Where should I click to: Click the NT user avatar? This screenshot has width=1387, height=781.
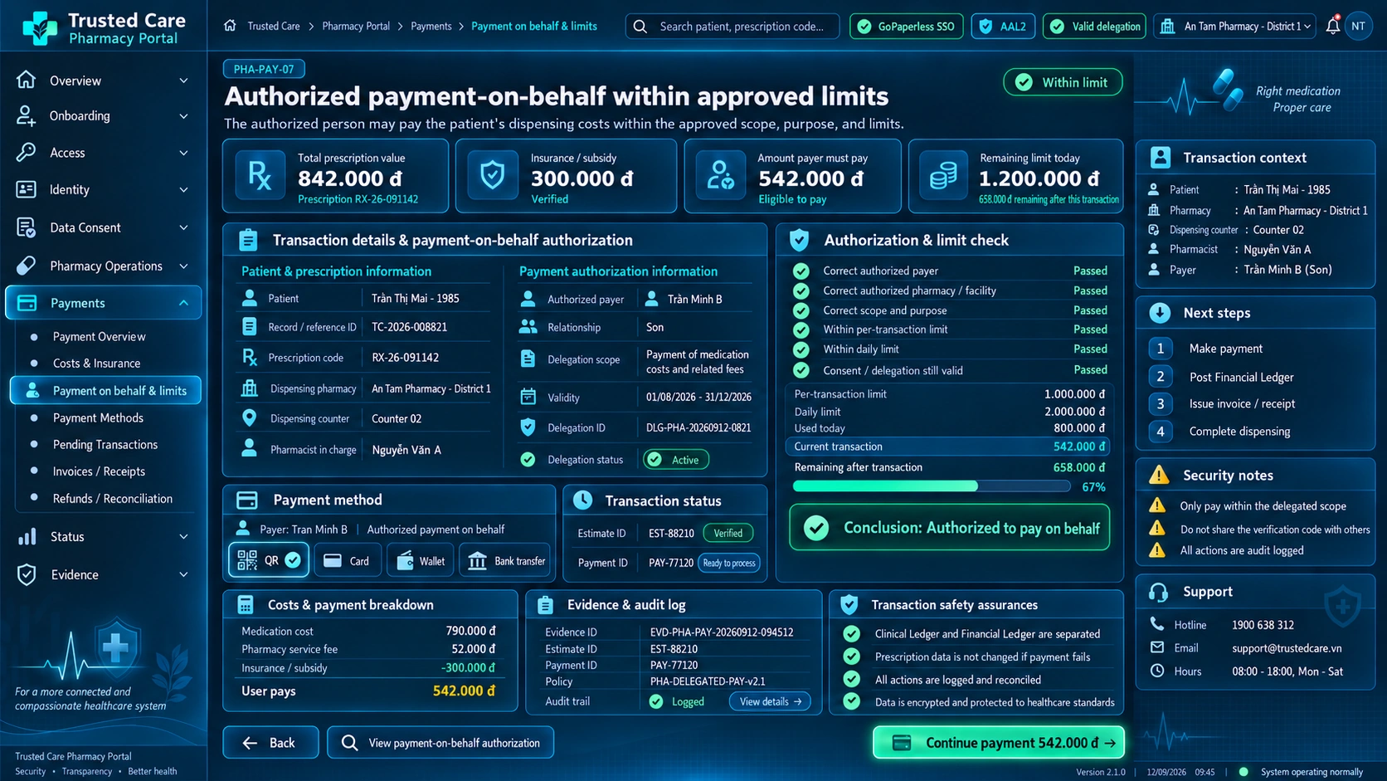pyautogui.click(x=1359, y=26)
